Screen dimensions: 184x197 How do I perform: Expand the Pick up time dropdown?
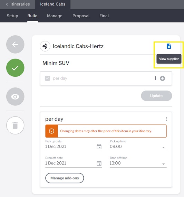point(163,147)
